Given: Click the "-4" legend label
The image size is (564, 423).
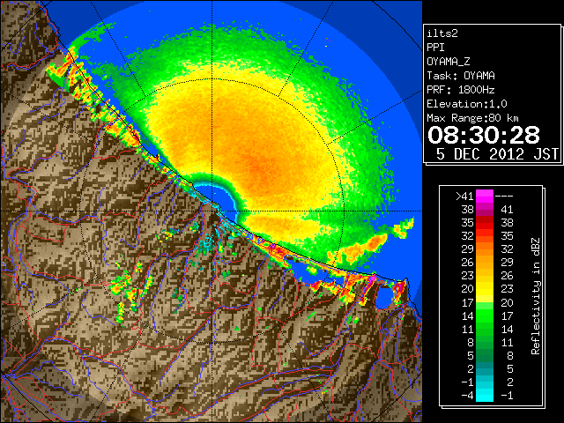Looking at the screenshot, I should (x=467, y=395).
